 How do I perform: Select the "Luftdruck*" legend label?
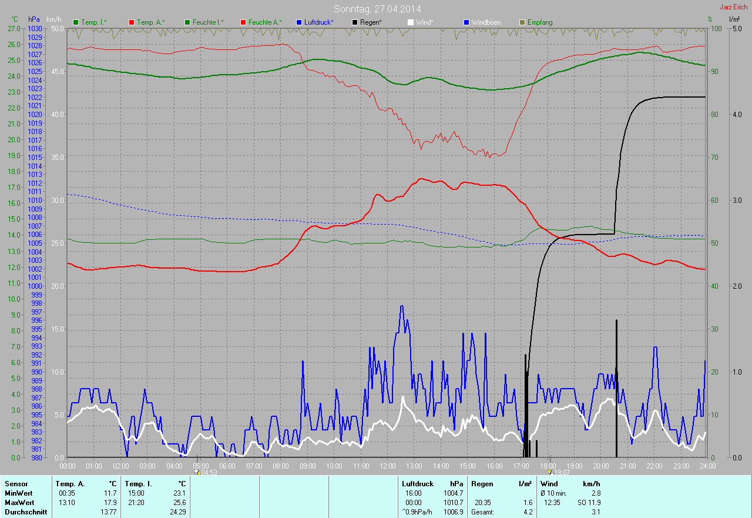(319, 22)
